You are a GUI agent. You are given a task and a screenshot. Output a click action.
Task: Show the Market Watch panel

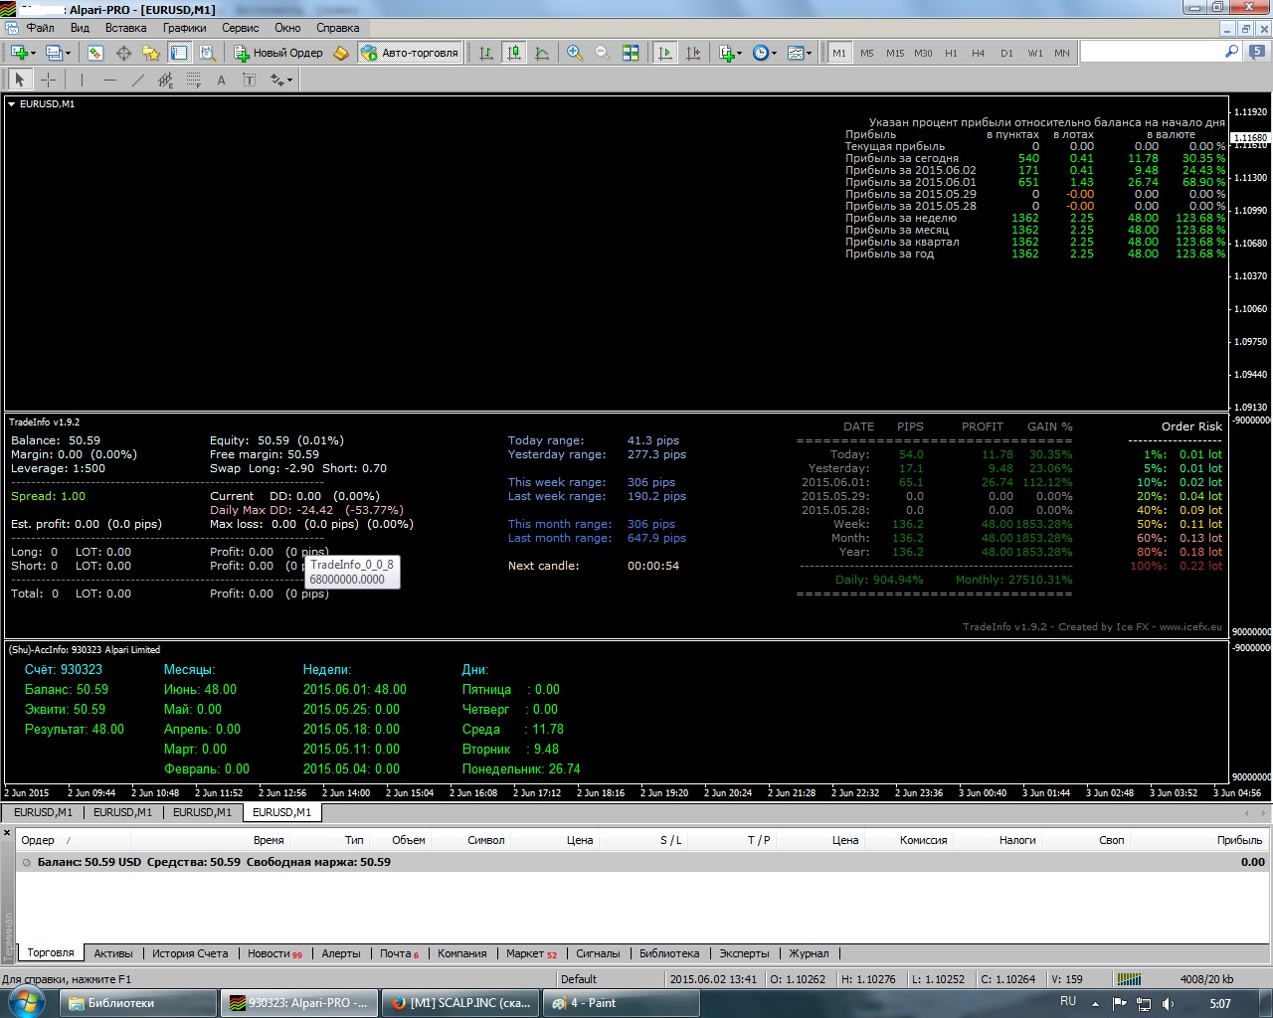(x=95, y=53)
